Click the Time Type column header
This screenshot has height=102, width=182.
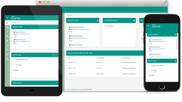click(100, 58)
